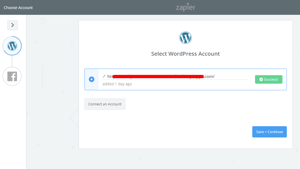300x169 pixels.
Task: Select the Facebook step icon in sidebar
Action: click(x=12, y=76)
